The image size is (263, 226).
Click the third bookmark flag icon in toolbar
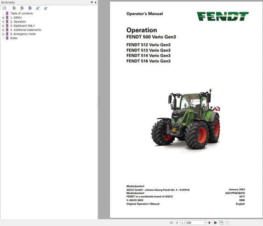30,8
